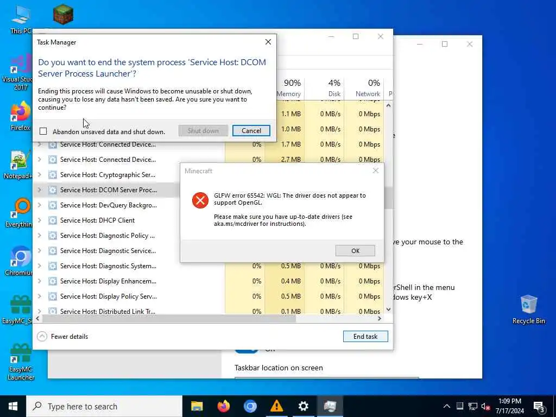
Task: Expand Service Host: DHCP Client row
Action: (x=39, y=220)
